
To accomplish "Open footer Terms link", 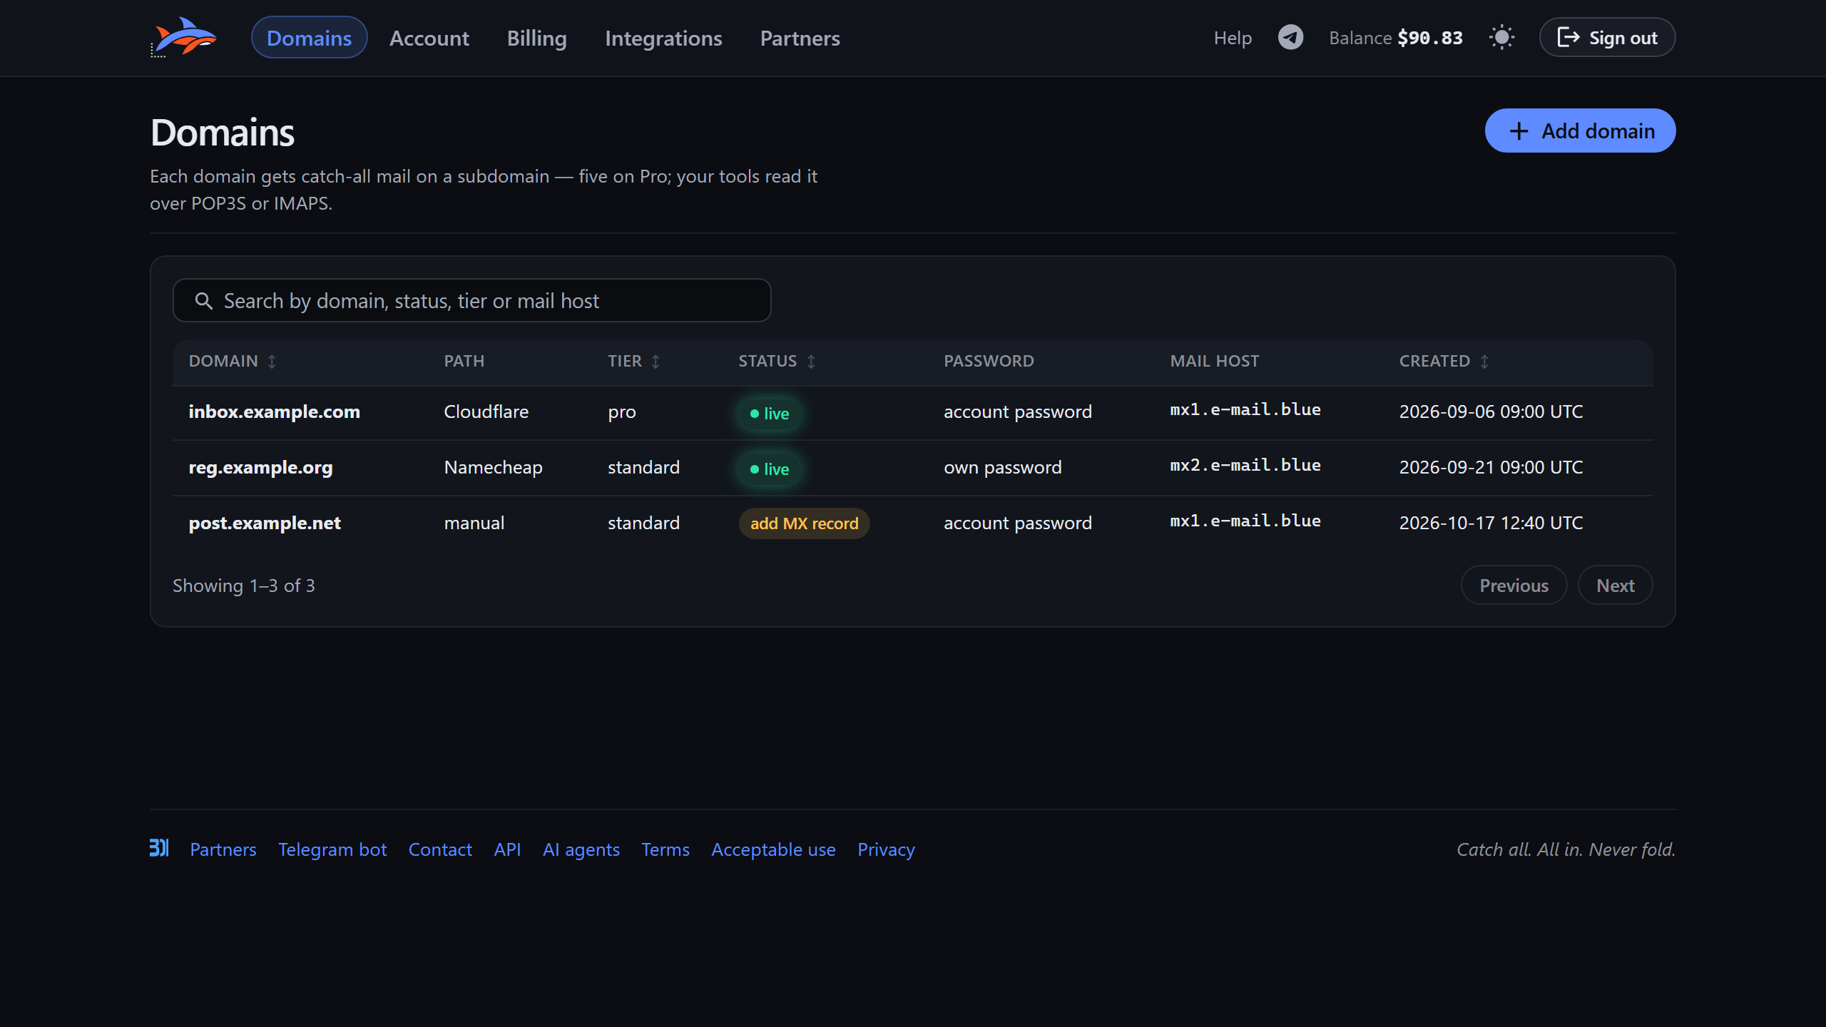I will pos(665,849).
